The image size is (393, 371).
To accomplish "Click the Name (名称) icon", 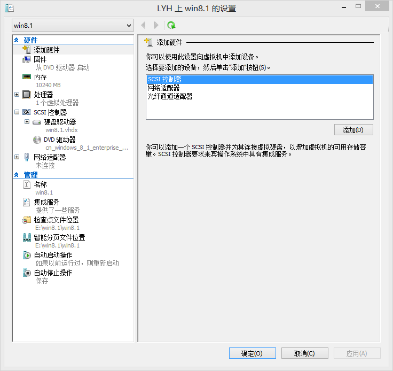I will [27, 184].
